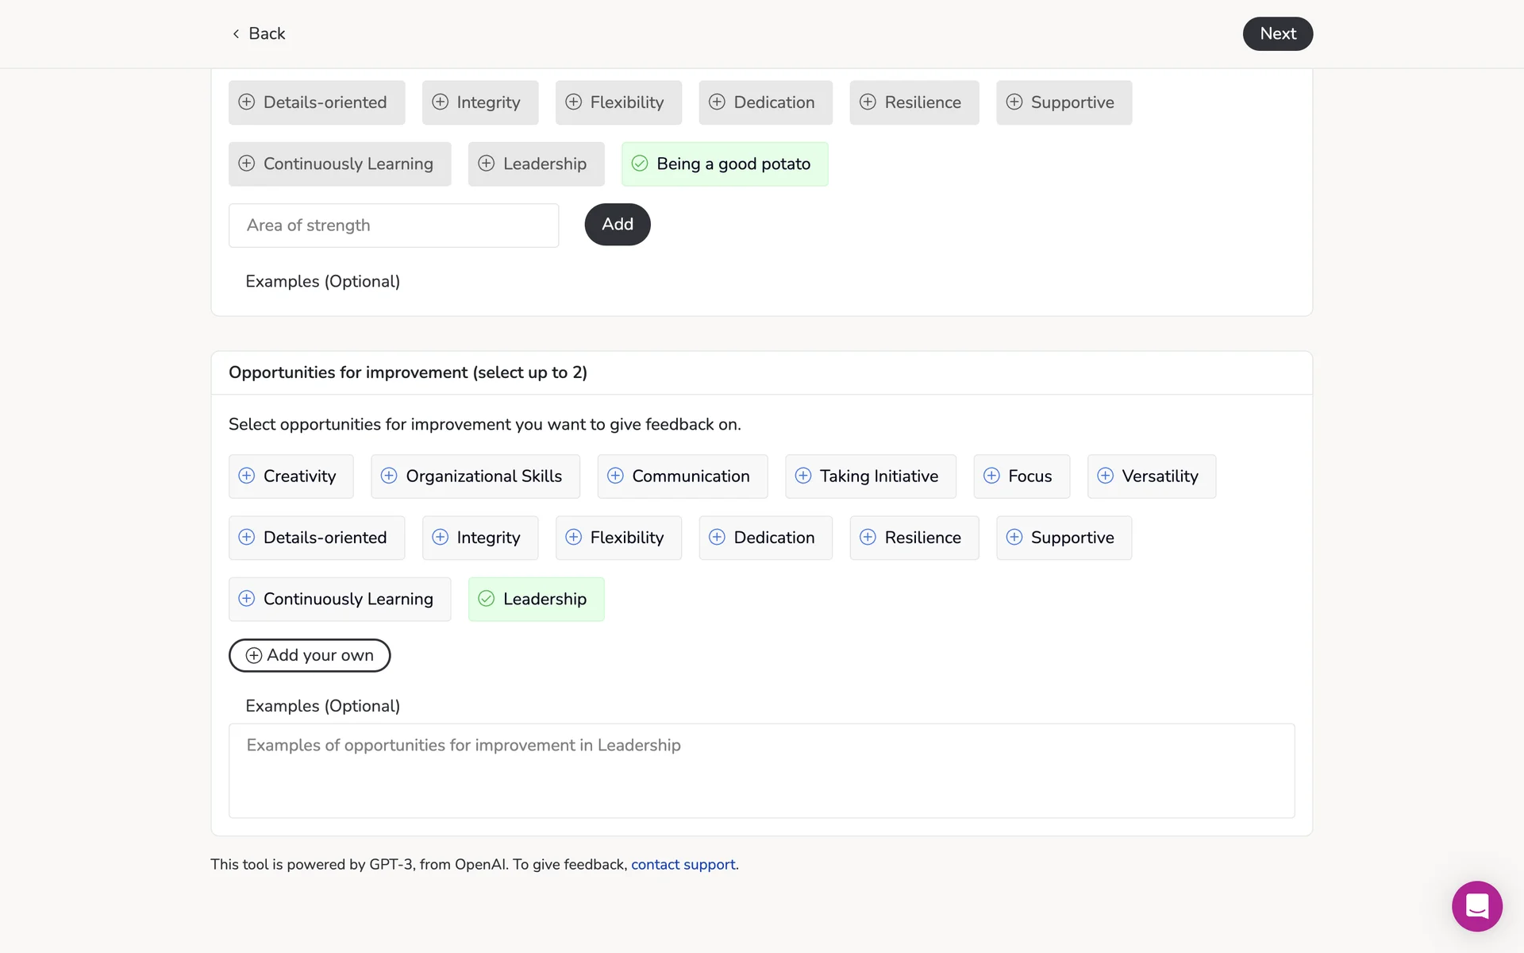Click the plus icon in Add your own

pos(254,655)
